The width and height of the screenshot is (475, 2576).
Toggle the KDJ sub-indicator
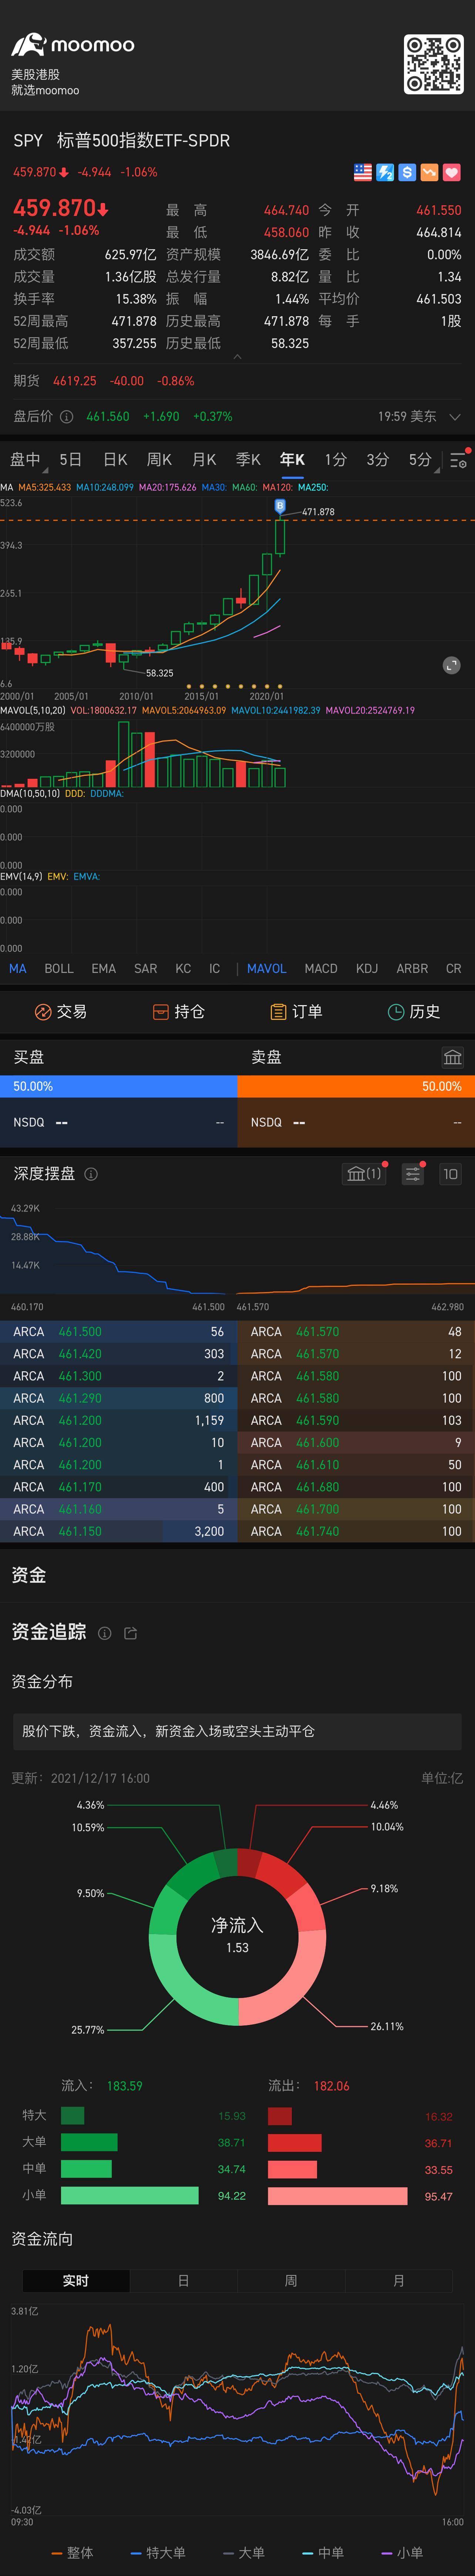[x=367, y=969]
